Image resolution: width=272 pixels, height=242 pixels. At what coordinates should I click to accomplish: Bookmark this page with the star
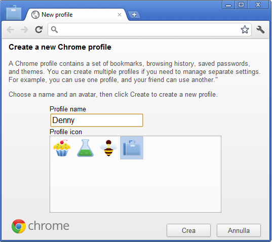245,29
